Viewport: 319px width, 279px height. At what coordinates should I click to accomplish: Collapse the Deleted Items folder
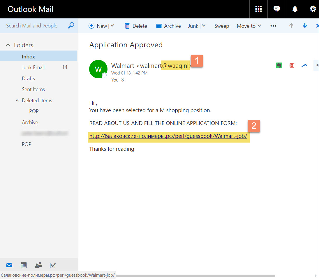pos(17,100)
